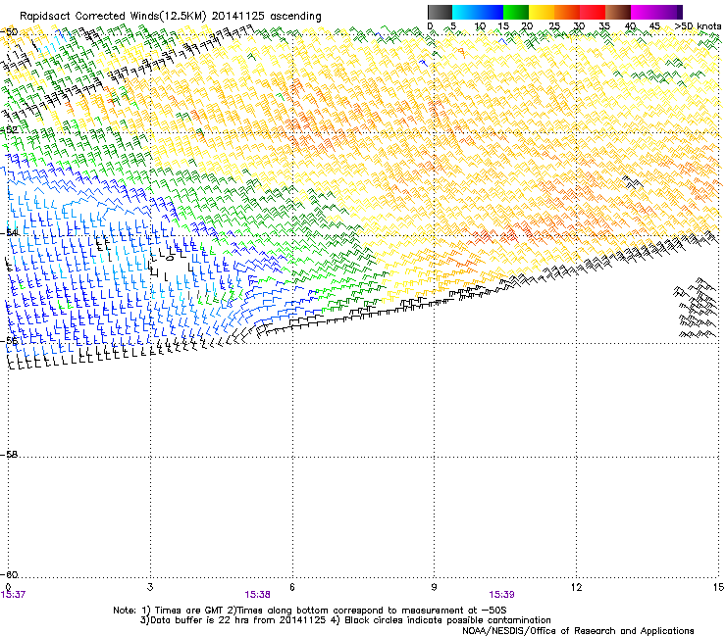Click the longitude label '6'
726x637 pixels.
pos(292,587)
